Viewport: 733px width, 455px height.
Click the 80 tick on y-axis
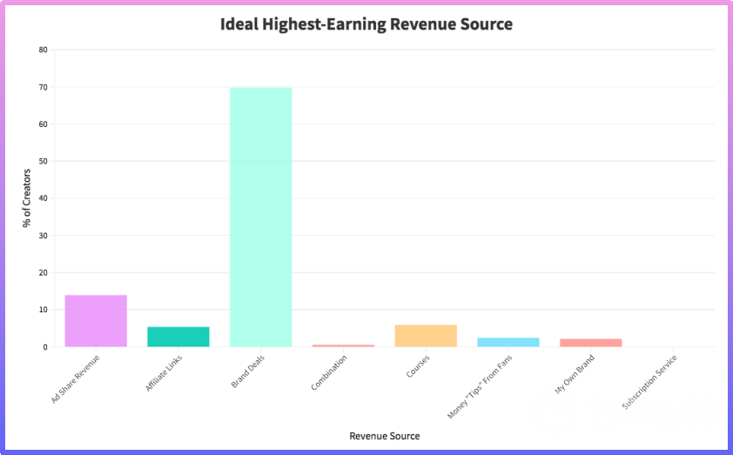43,50
